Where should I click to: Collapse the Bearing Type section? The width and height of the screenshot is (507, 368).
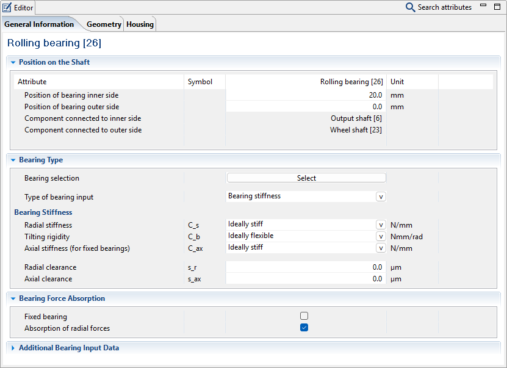tap(13, 160)
